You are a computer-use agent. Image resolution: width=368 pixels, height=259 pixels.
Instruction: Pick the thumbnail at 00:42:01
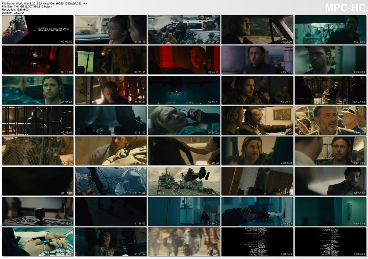coord(257,90)
